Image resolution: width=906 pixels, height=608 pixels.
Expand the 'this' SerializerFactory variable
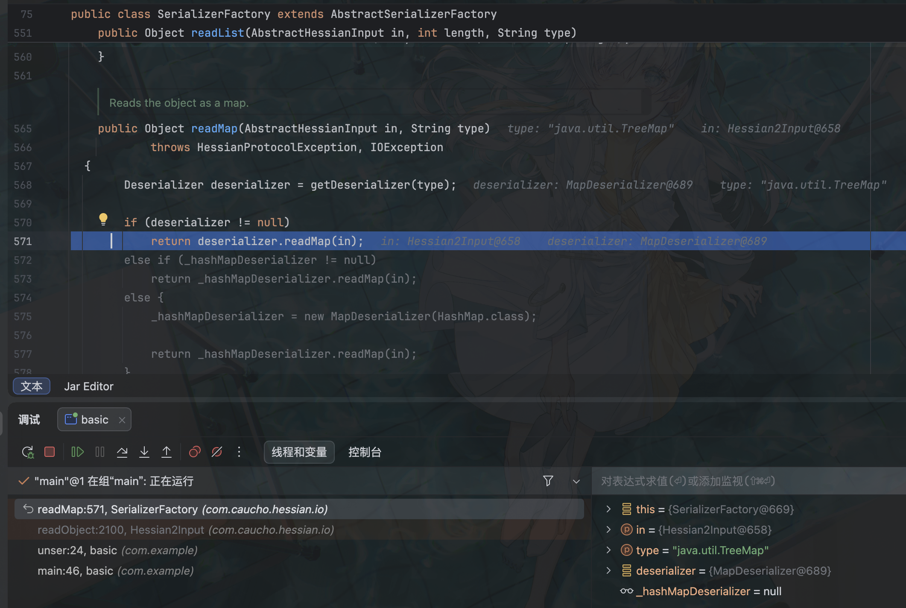click(608, 509)
